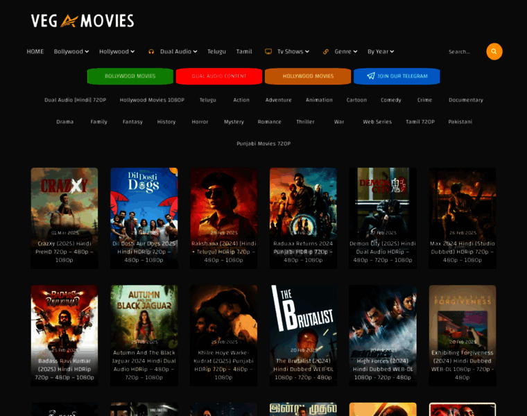Click the VegaMovies site logo

pyautogui.click(x=83, y=21)
